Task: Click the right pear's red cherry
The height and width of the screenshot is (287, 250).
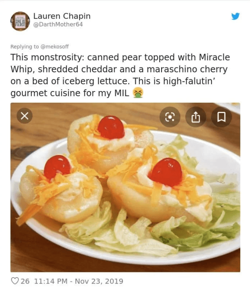Action: (166, 172)
